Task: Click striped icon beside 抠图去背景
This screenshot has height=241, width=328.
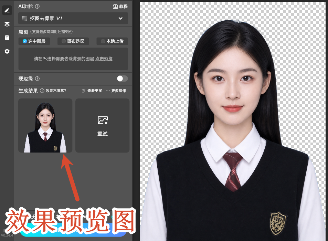Action: (25, 18)
